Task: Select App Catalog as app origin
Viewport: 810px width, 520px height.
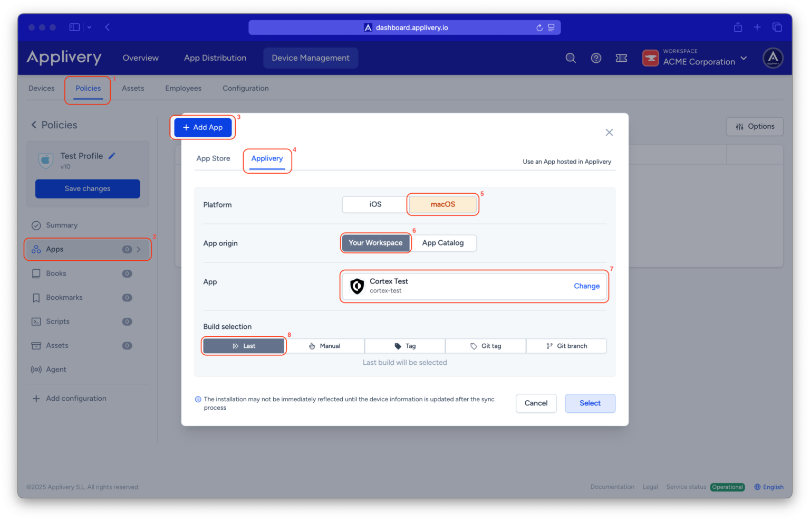Action: coord(443,243)
